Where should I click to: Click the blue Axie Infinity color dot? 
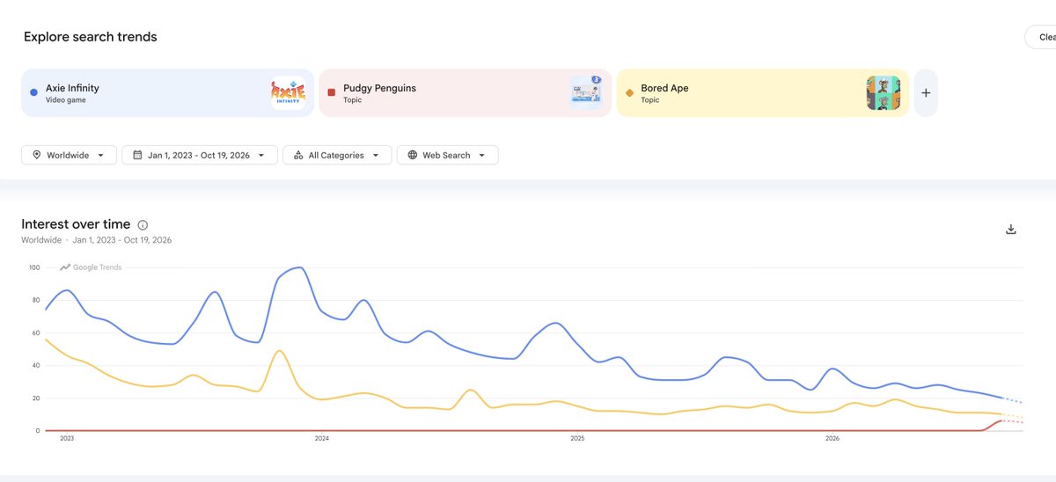33,92
